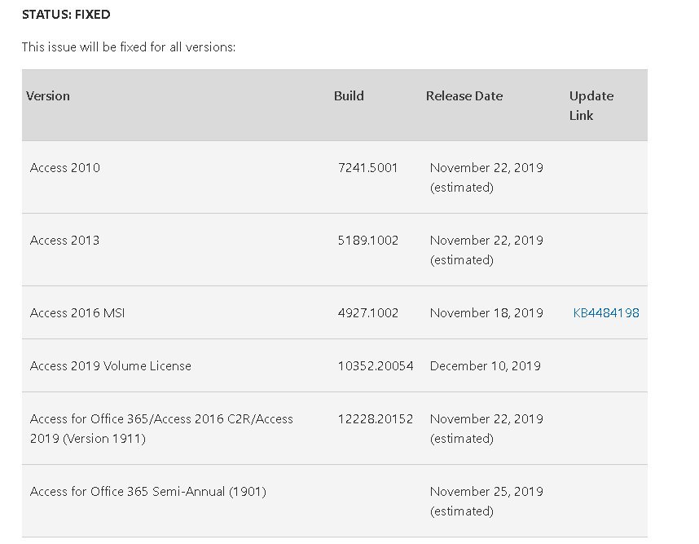This screenshot has width=699, height=544.
Task: Select build number 5189.1002
Action: (367, 240)
